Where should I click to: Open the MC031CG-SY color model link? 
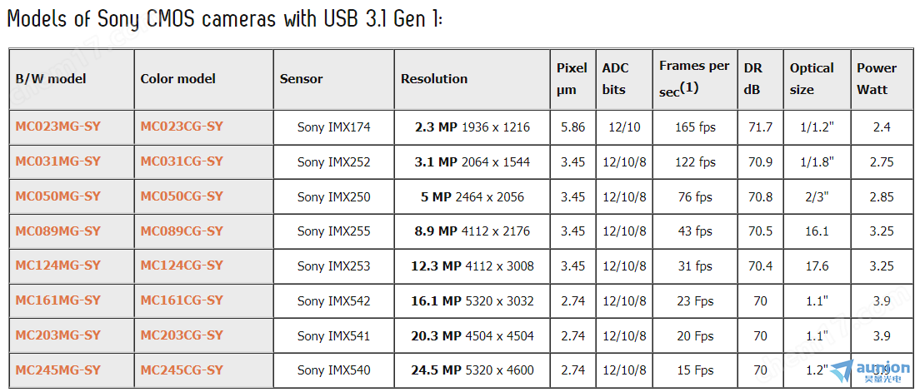(x=182, y=161)
